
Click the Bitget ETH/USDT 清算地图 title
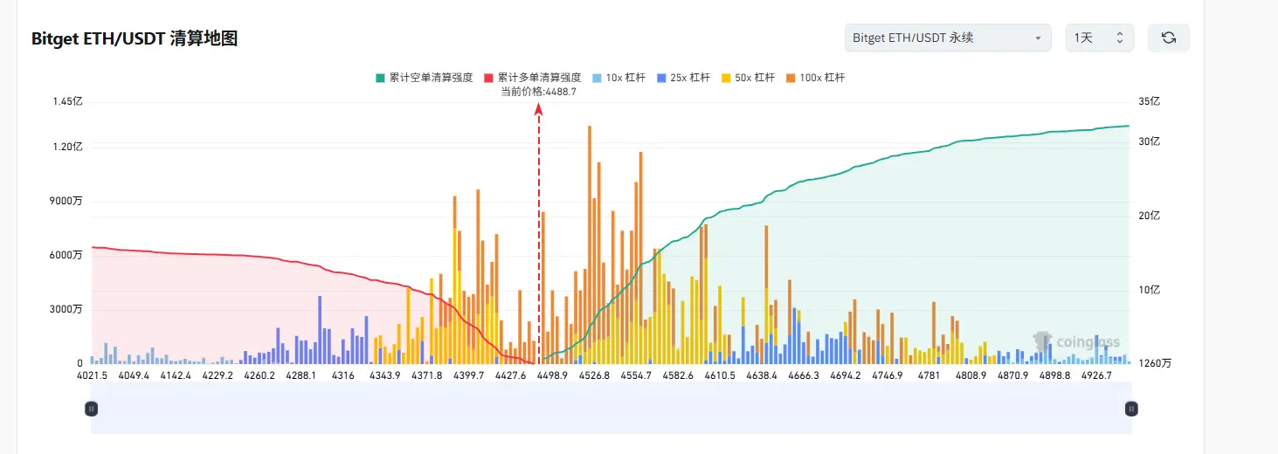[135, 38]
